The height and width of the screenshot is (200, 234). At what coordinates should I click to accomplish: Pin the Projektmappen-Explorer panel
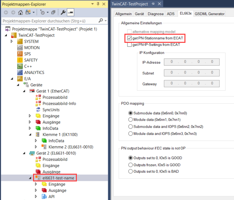pyautogui.click(x=98, y=4)
